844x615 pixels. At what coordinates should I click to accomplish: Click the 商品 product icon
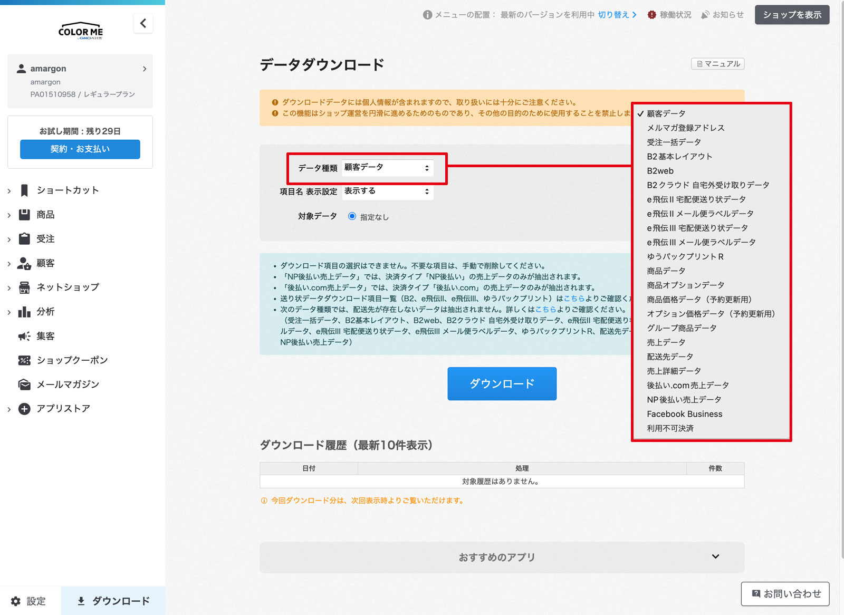tap(24, 215)
